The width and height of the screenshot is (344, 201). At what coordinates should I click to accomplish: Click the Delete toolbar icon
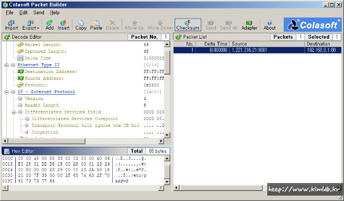pyautogui.click(x=112, y=24)
